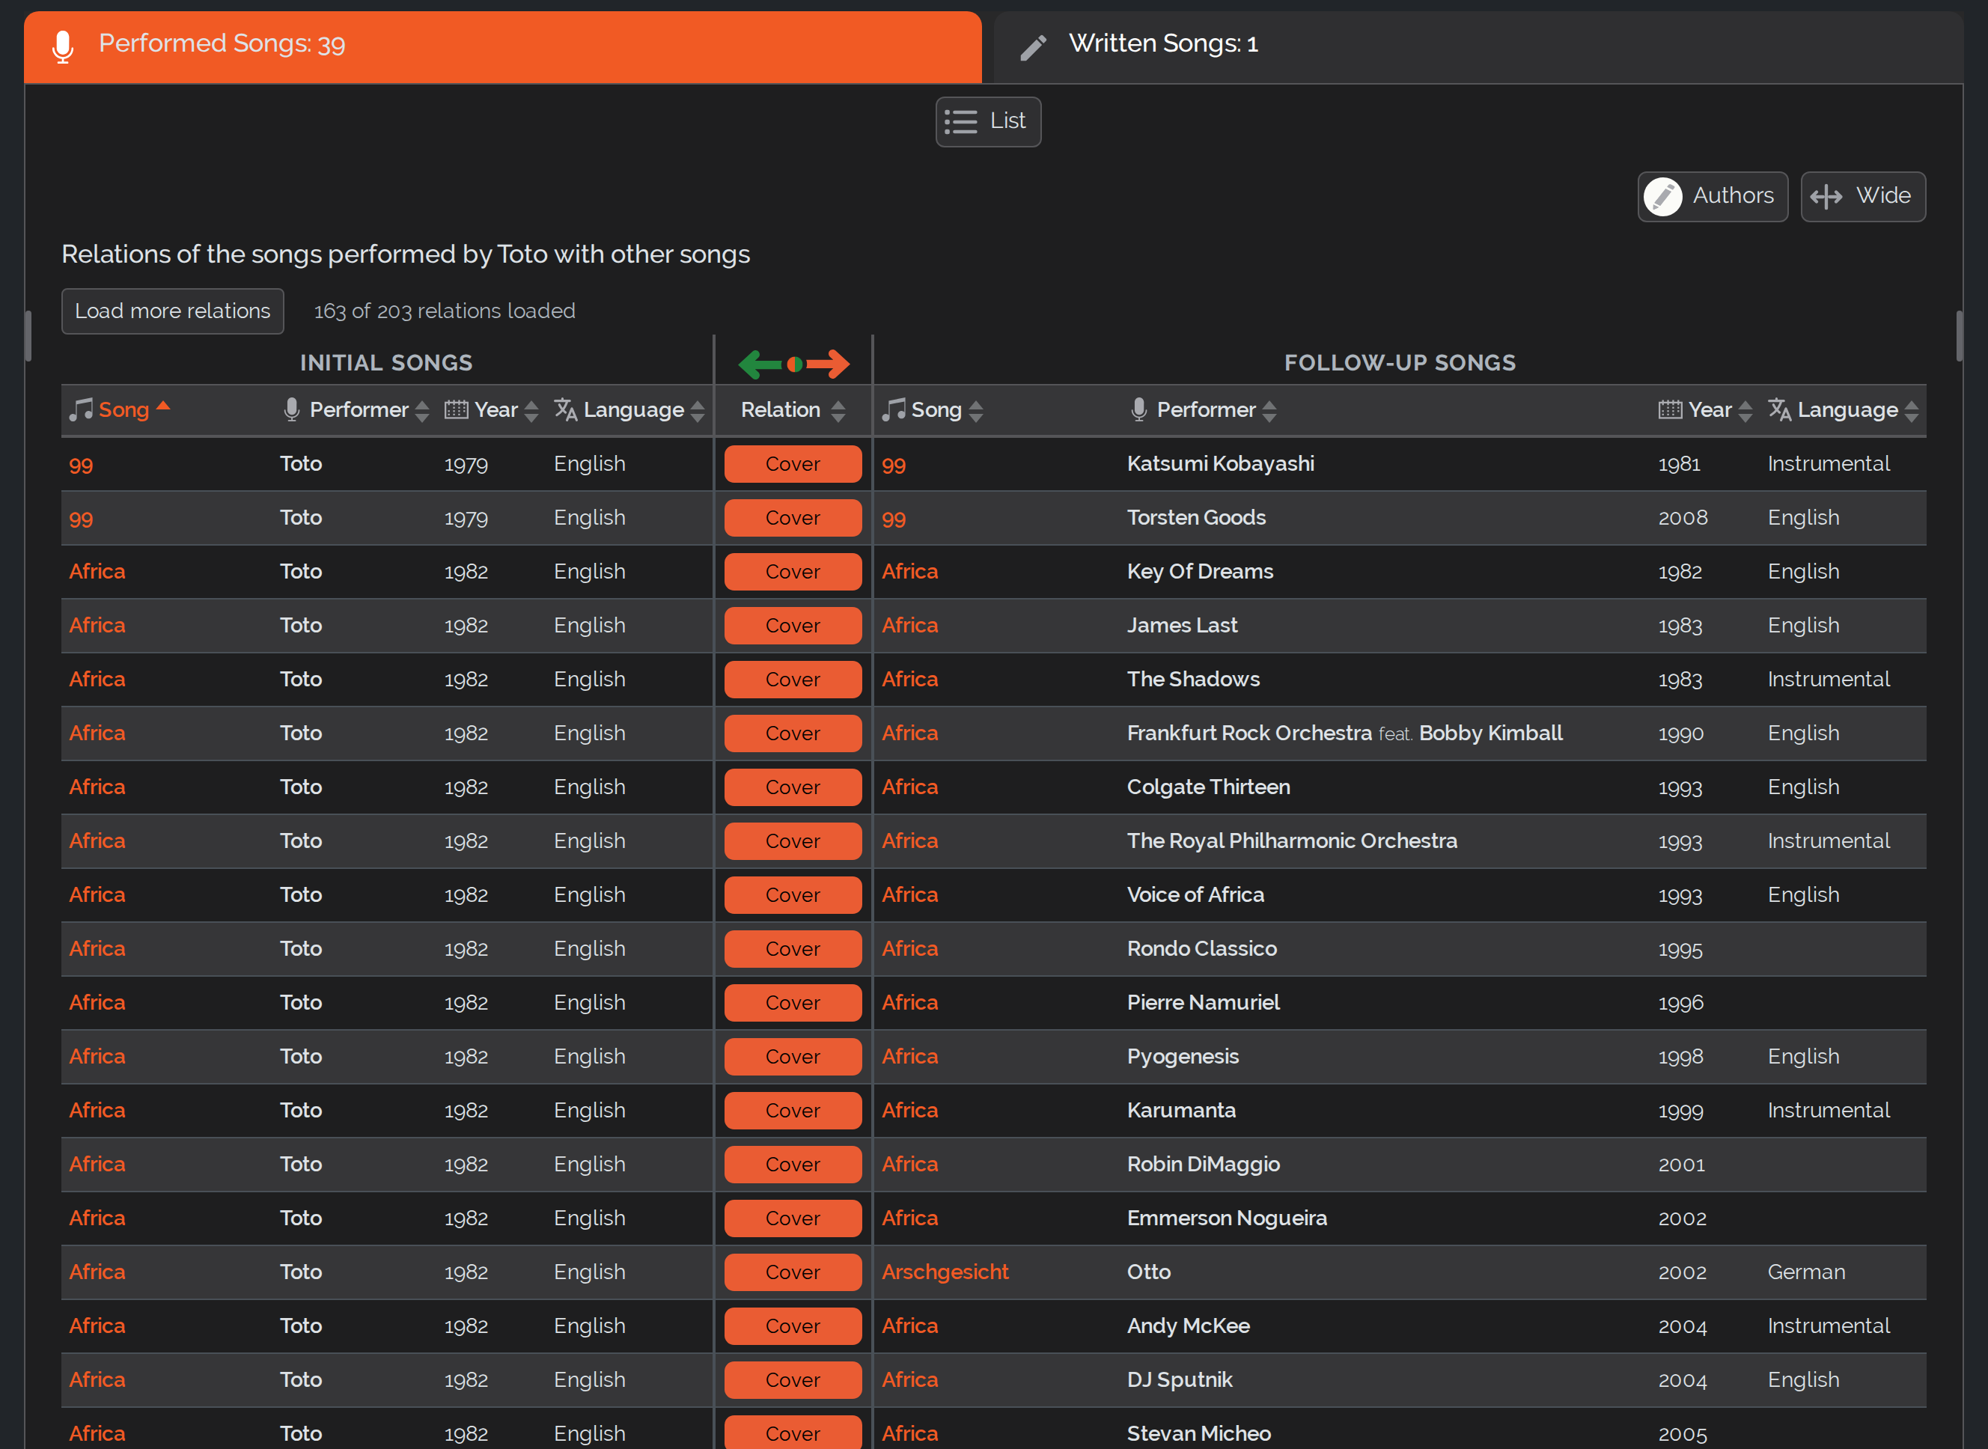
Task: Select the 163 of 203 relations loaded text
Action: [x=444, y=311]
